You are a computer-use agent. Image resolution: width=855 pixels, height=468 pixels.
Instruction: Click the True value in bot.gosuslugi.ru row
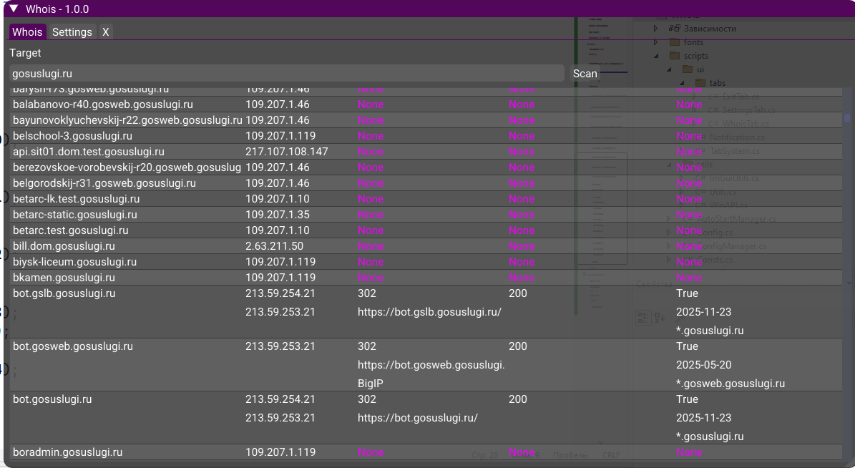point(687,399)
